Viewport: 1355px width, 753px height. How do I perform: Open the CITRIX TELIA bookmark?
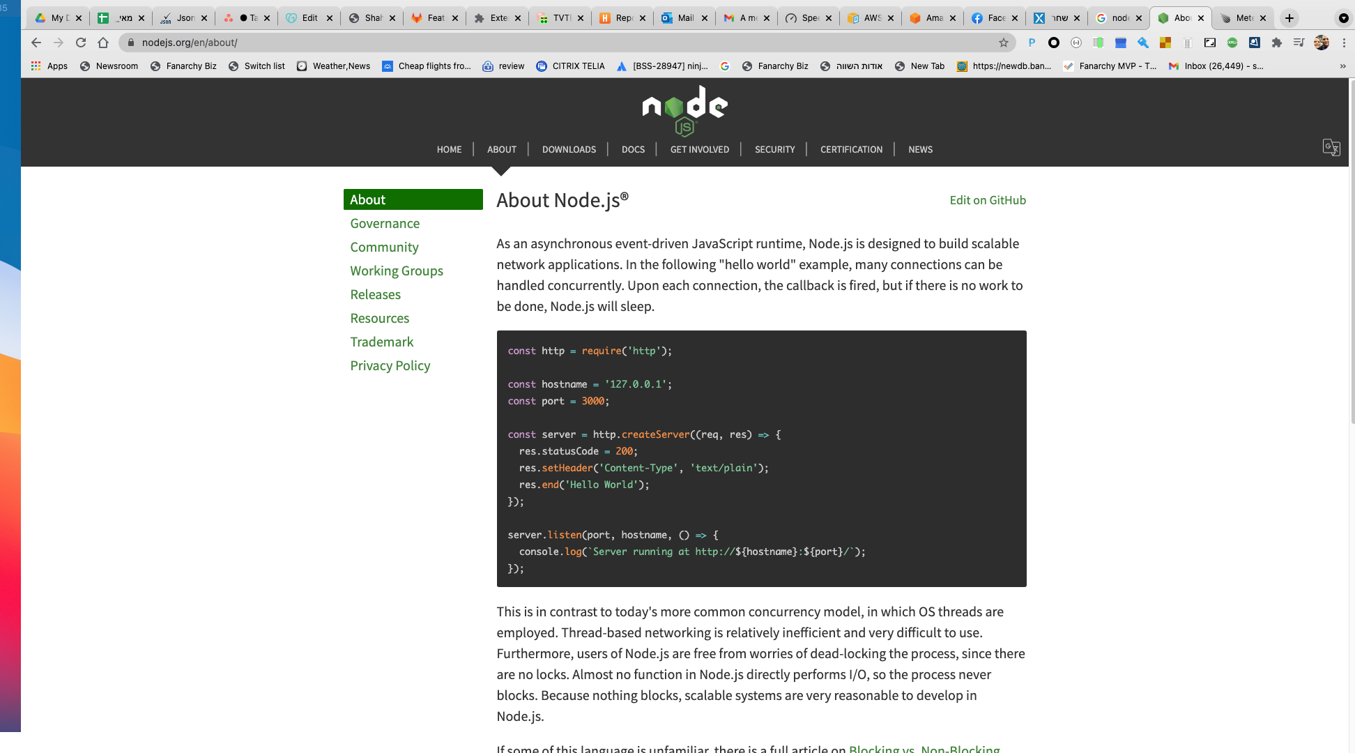click(570, 66)
